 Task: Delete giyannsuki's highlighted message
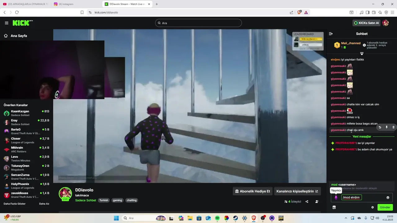click(394, 127)
